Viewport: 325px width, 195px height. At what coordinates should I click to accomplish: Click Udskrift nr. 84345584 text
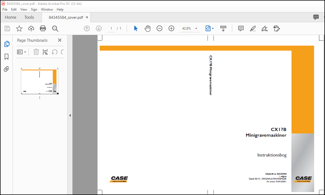pos(276,174)
